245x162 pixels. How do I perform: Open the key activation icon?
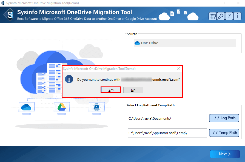(x=221, y=16)
